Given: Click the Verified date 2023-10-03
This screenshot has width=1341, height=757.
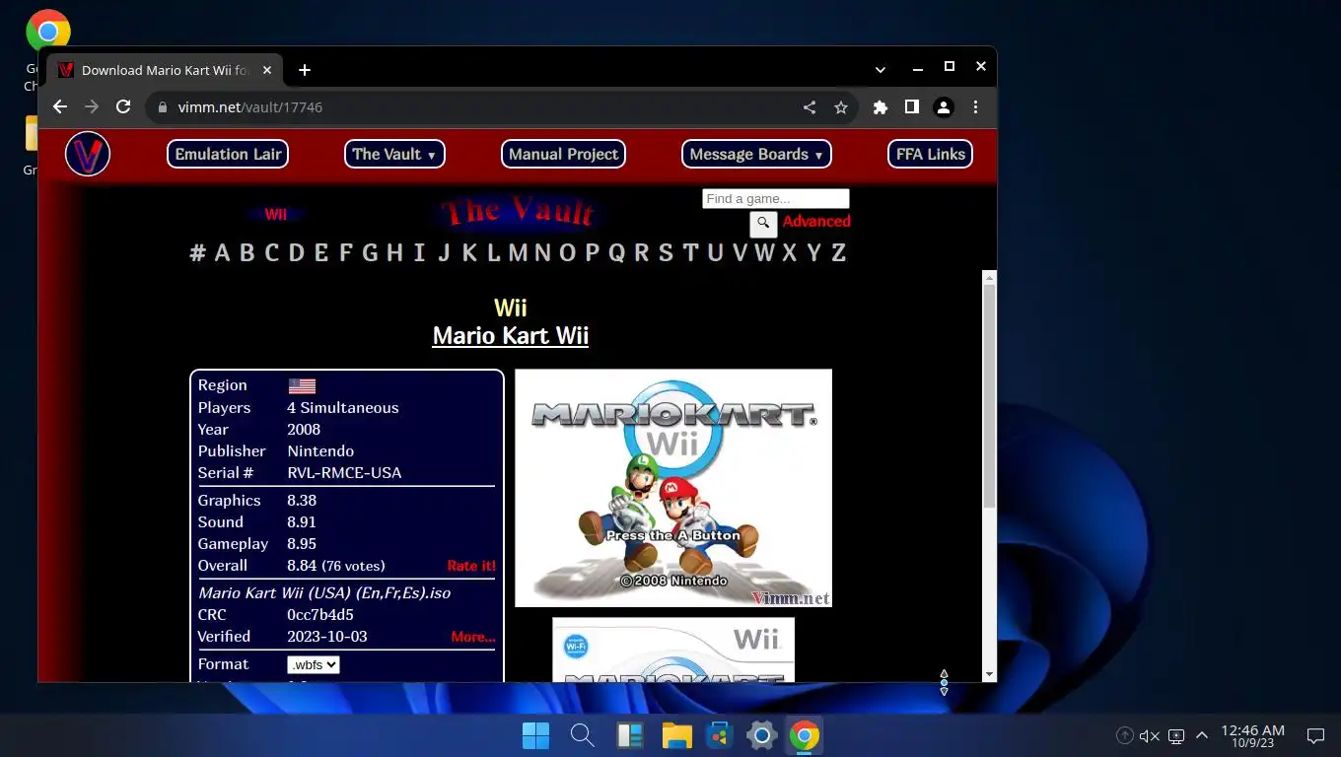Looking at the screenshot, I should pos(327,637).
